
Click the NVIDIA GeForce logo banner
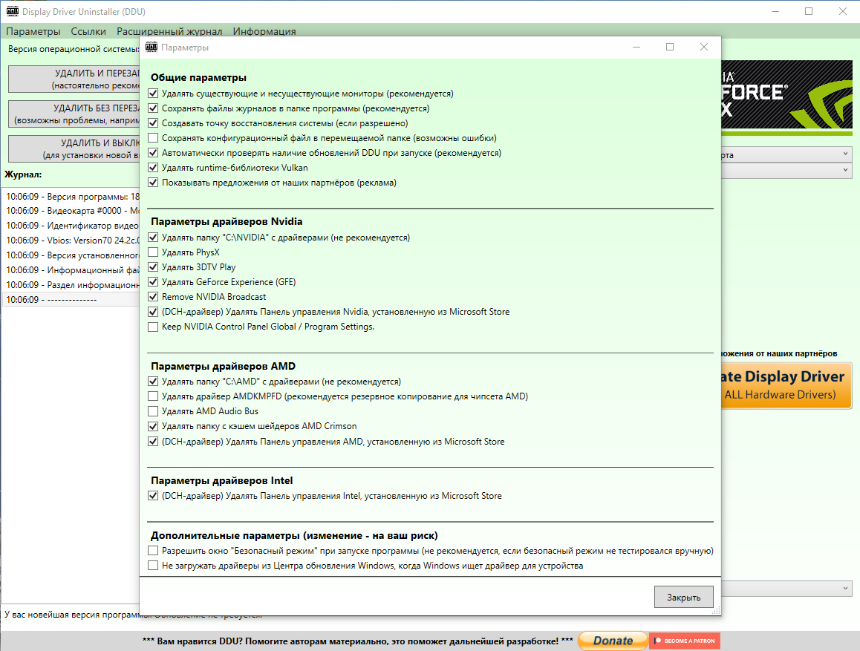click(x=786, y=97)
